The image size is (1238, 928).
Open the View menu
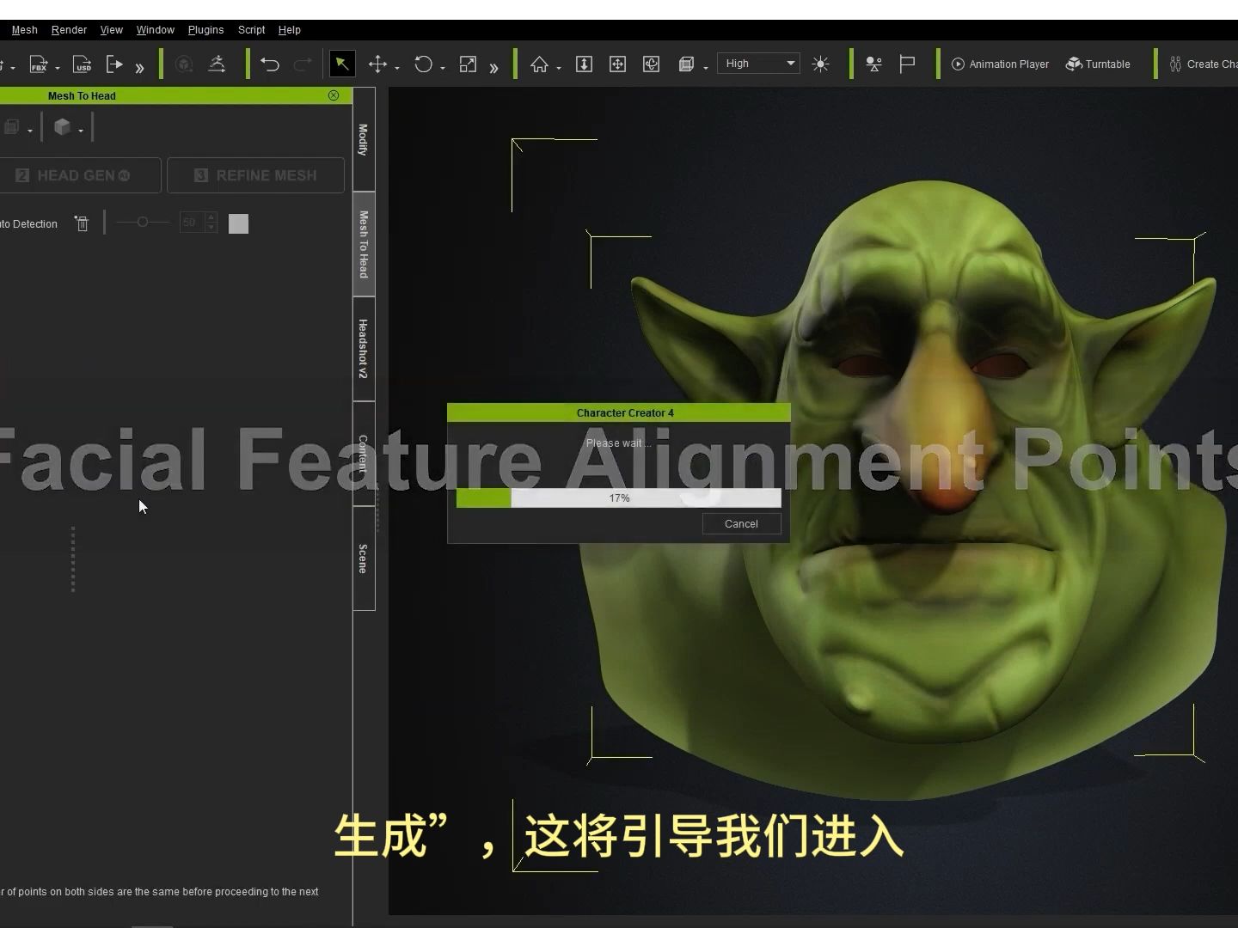click(112, 30)
